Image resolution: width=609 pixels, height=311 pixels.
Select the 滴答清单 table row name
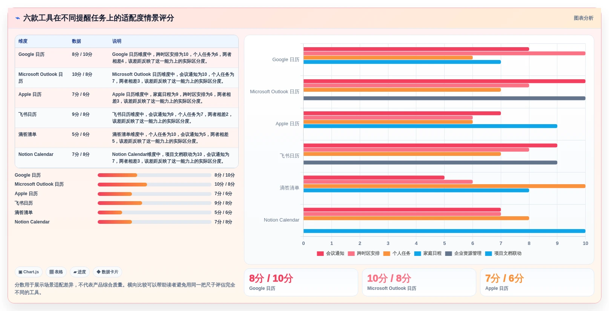28,134
